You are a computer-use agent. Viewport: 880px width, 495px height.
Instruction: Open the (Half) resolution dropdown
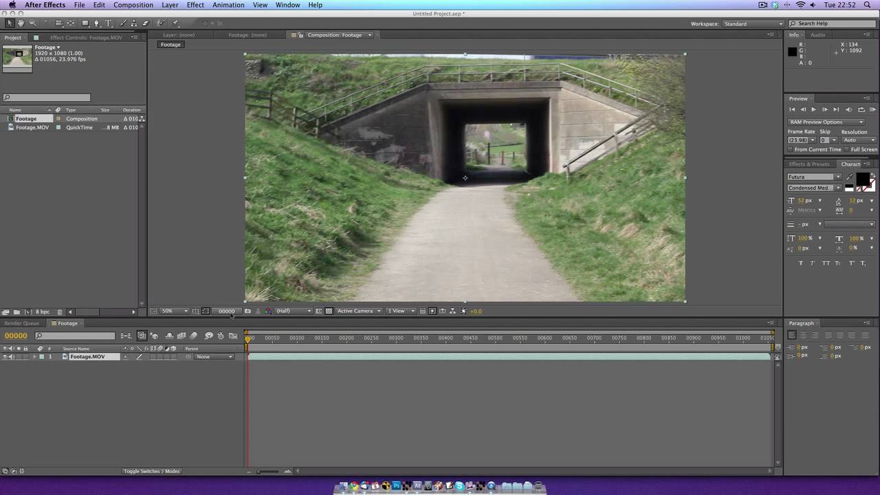pyautogui.click(x=294, y=311)
